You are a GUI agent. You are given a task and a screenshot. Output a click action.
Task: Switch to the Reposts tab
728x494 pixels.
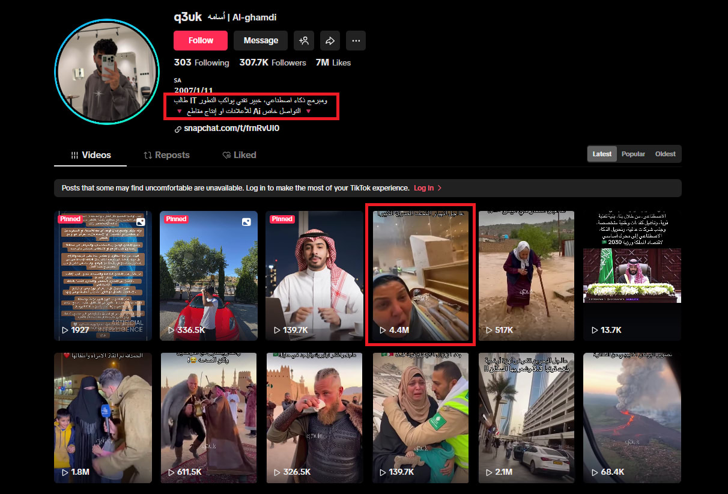tap(166, 155)
